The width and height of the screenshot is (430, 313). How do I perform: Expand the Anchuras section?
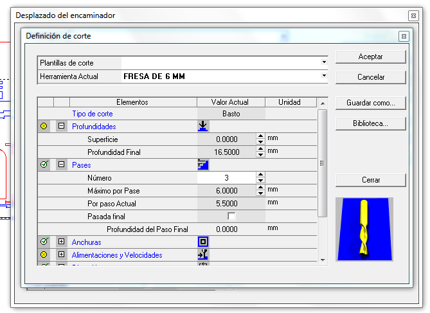62,242
